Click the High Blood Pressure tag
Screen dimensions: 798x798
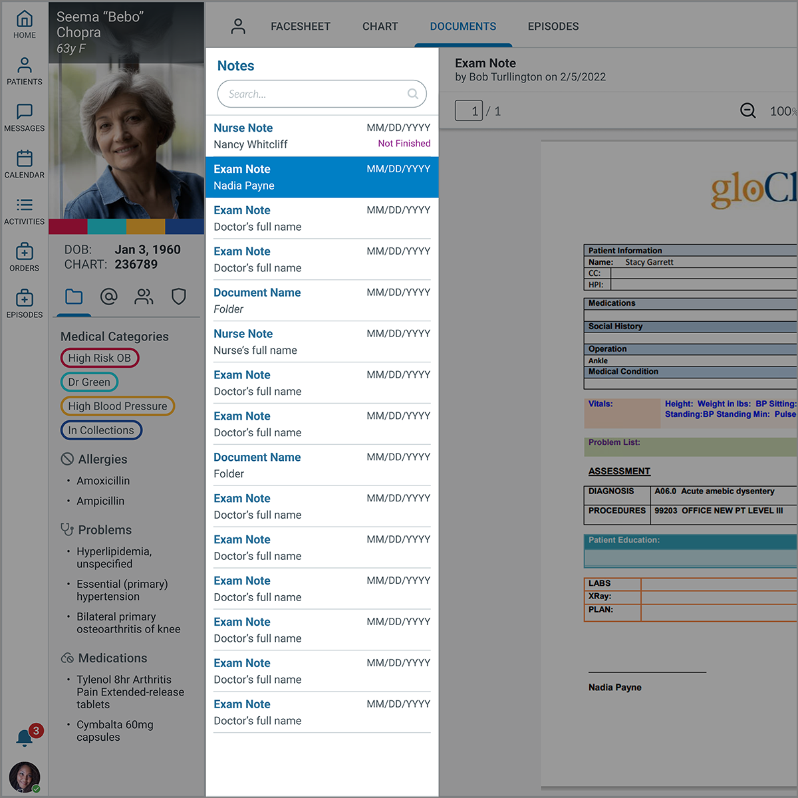pyautogui.click(x=118, y=406)
